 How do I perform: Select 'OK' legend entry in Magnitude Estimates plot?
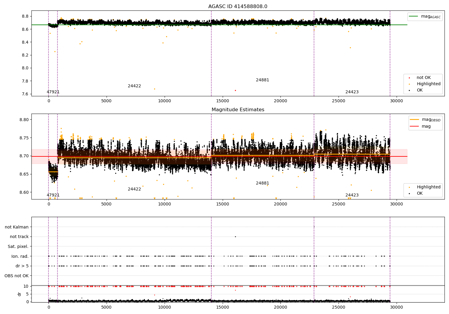tap(420, 193)
